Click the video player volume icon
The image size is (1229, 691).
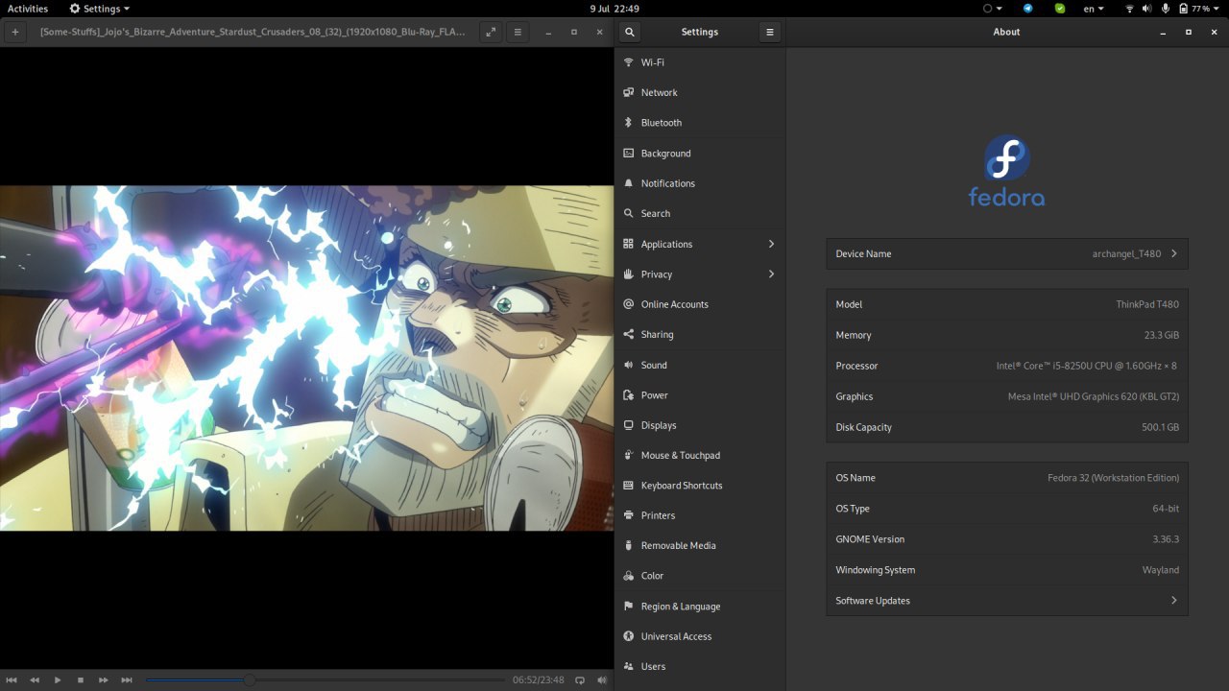602,680
